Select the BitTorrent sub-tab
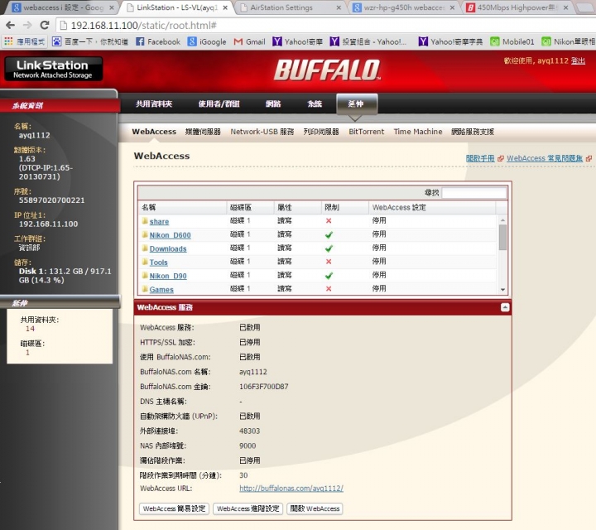Viewport: 596px width, 530px height. (367, 132)
